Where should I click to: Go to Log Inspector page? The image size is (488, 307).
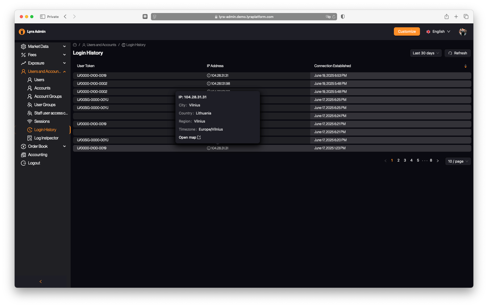pos(46,138)
